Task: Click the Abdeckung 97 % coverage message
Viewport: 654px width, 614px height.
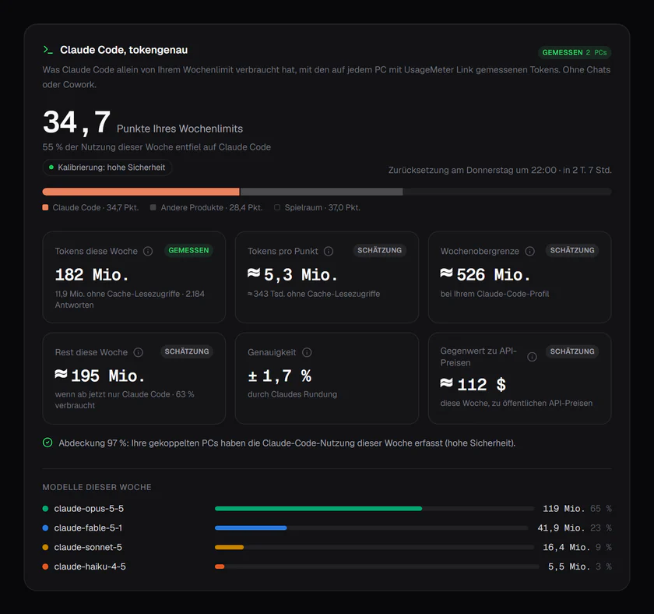Action: click(287, 443)
